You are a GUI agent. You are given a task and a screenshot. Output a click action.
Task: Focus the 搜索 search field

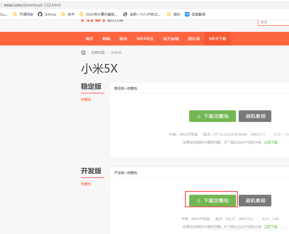pyautogui.click(x=274, y=22)
